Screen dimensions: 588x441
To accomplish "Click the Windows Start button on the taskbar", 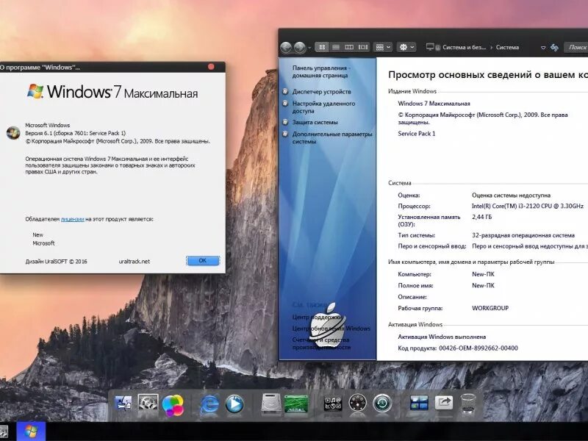I will [31, 431].
